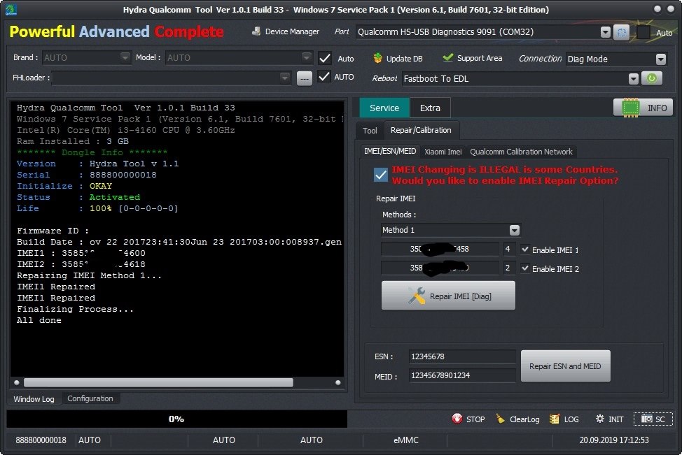
Task: Click the FHLoader browse button
Action: pos(305,78)
